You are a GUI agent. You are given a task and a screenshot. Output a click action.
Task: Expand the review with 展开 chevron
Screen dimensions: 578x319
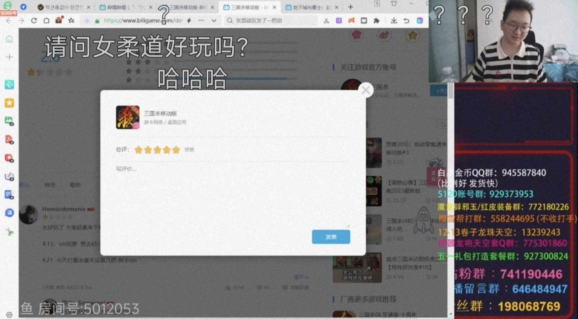click(301, 277)
